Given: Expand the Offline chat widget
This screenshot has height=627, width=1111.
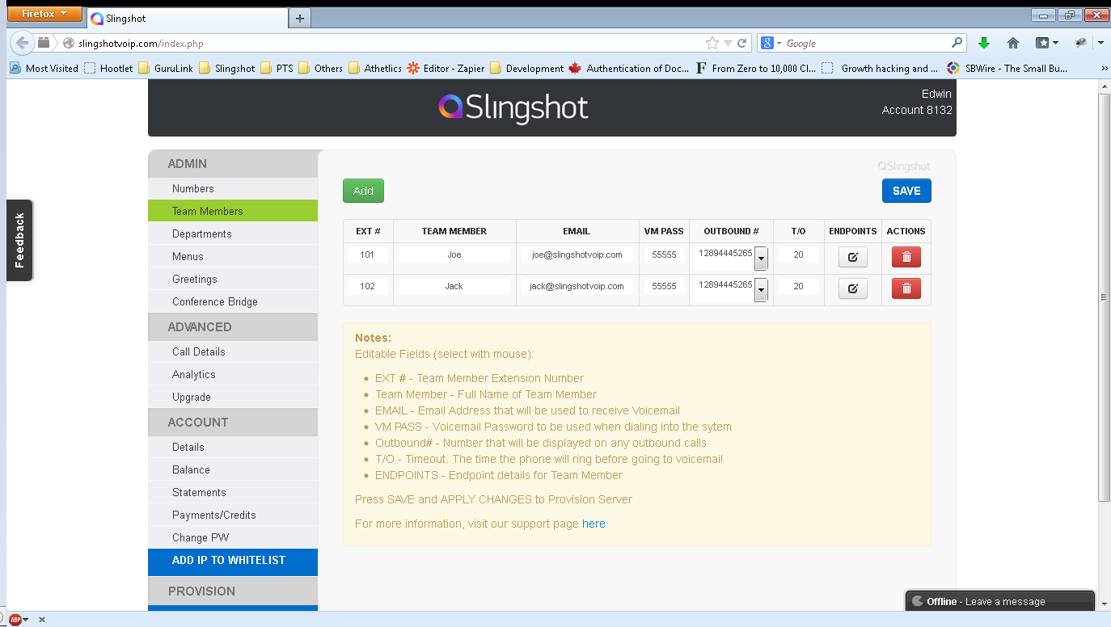Looking at the screenshot, I should (x=1000, y=601).
